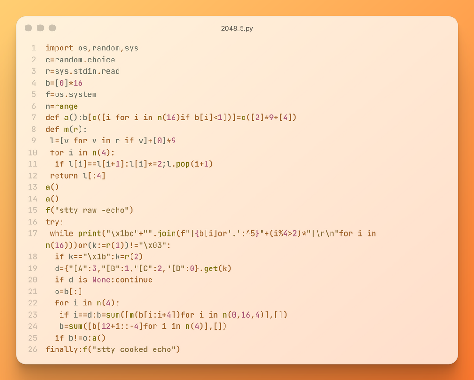Screen dimensions: 474x380
Task: Click line number 1 in gutter
Action: (x=33, y=48)
